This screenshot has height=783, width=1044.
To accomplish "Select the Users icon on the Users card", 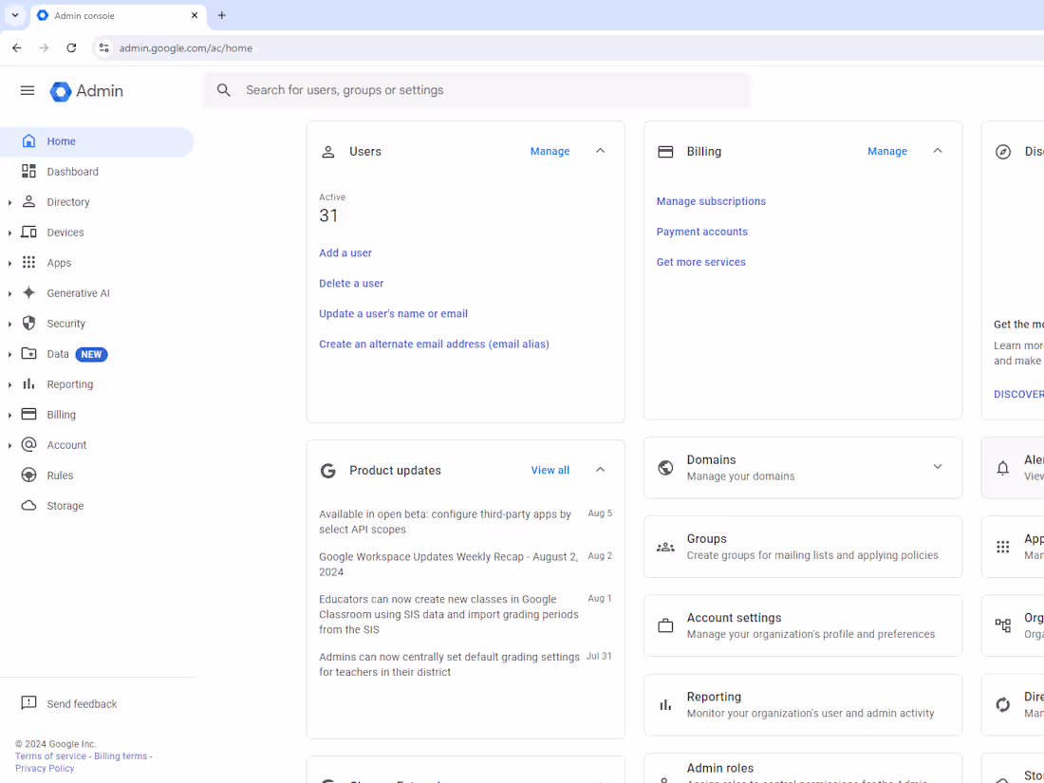I will click(328, 151).
